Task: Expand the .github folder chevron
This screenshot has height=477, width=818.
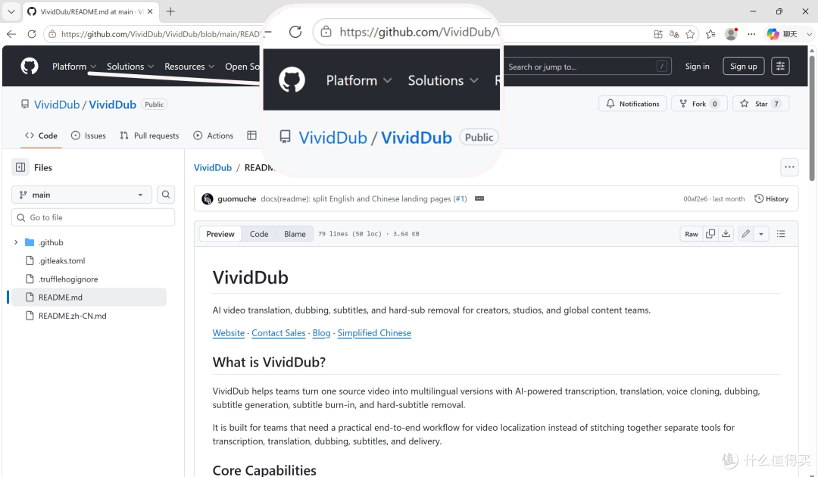Action: (16, 242)
